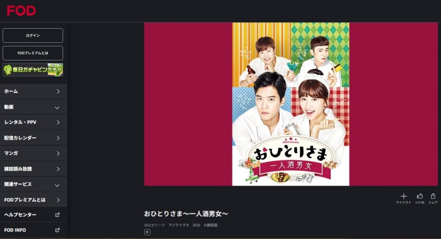Click the おひとりさま drama poster image
The image size is (441, 239).
[x=291, y=104]
